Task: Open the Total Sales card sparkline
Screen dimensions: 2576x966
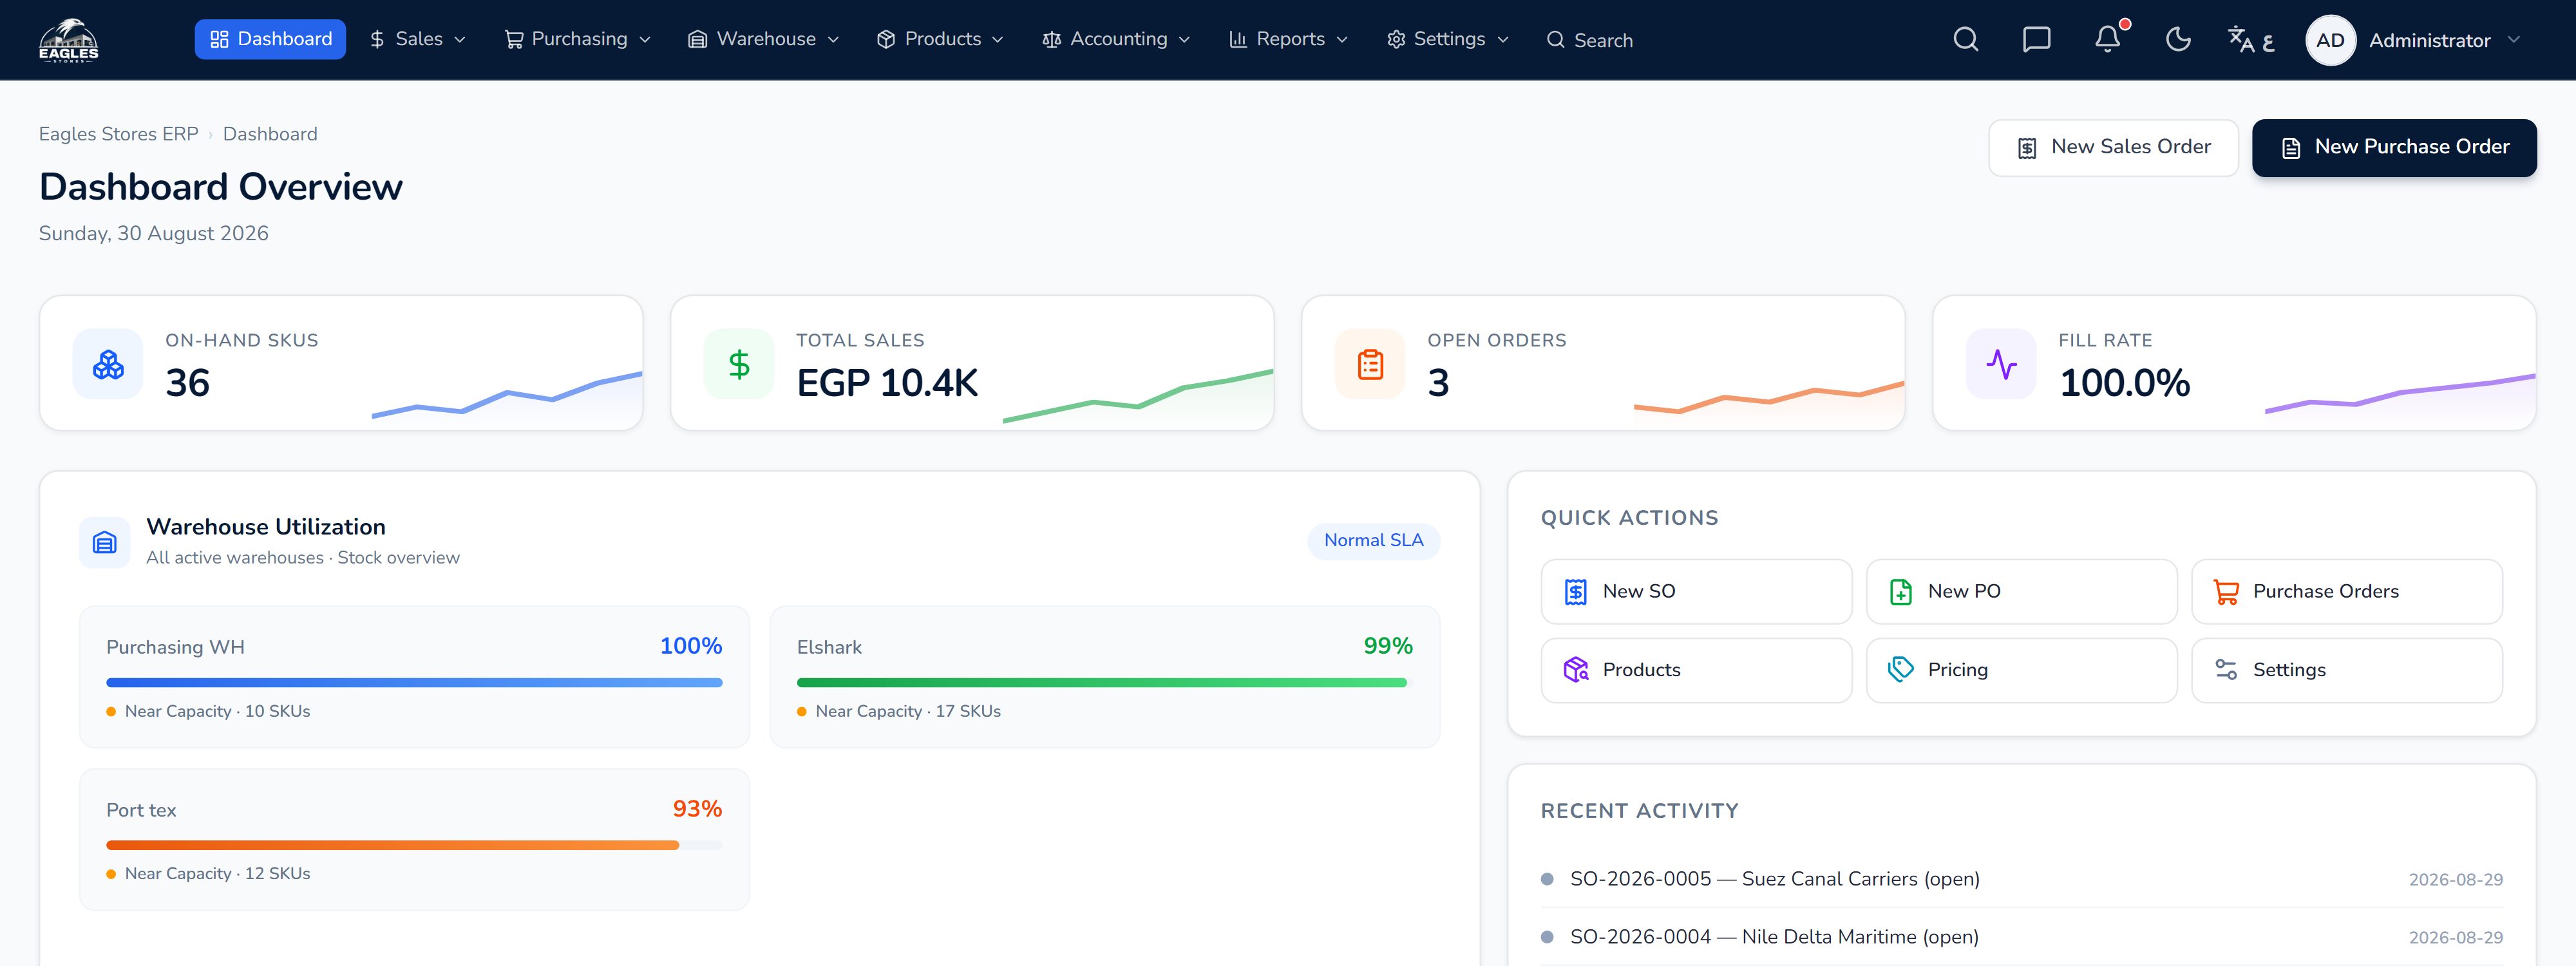Action: click(x=1138, y=397)
